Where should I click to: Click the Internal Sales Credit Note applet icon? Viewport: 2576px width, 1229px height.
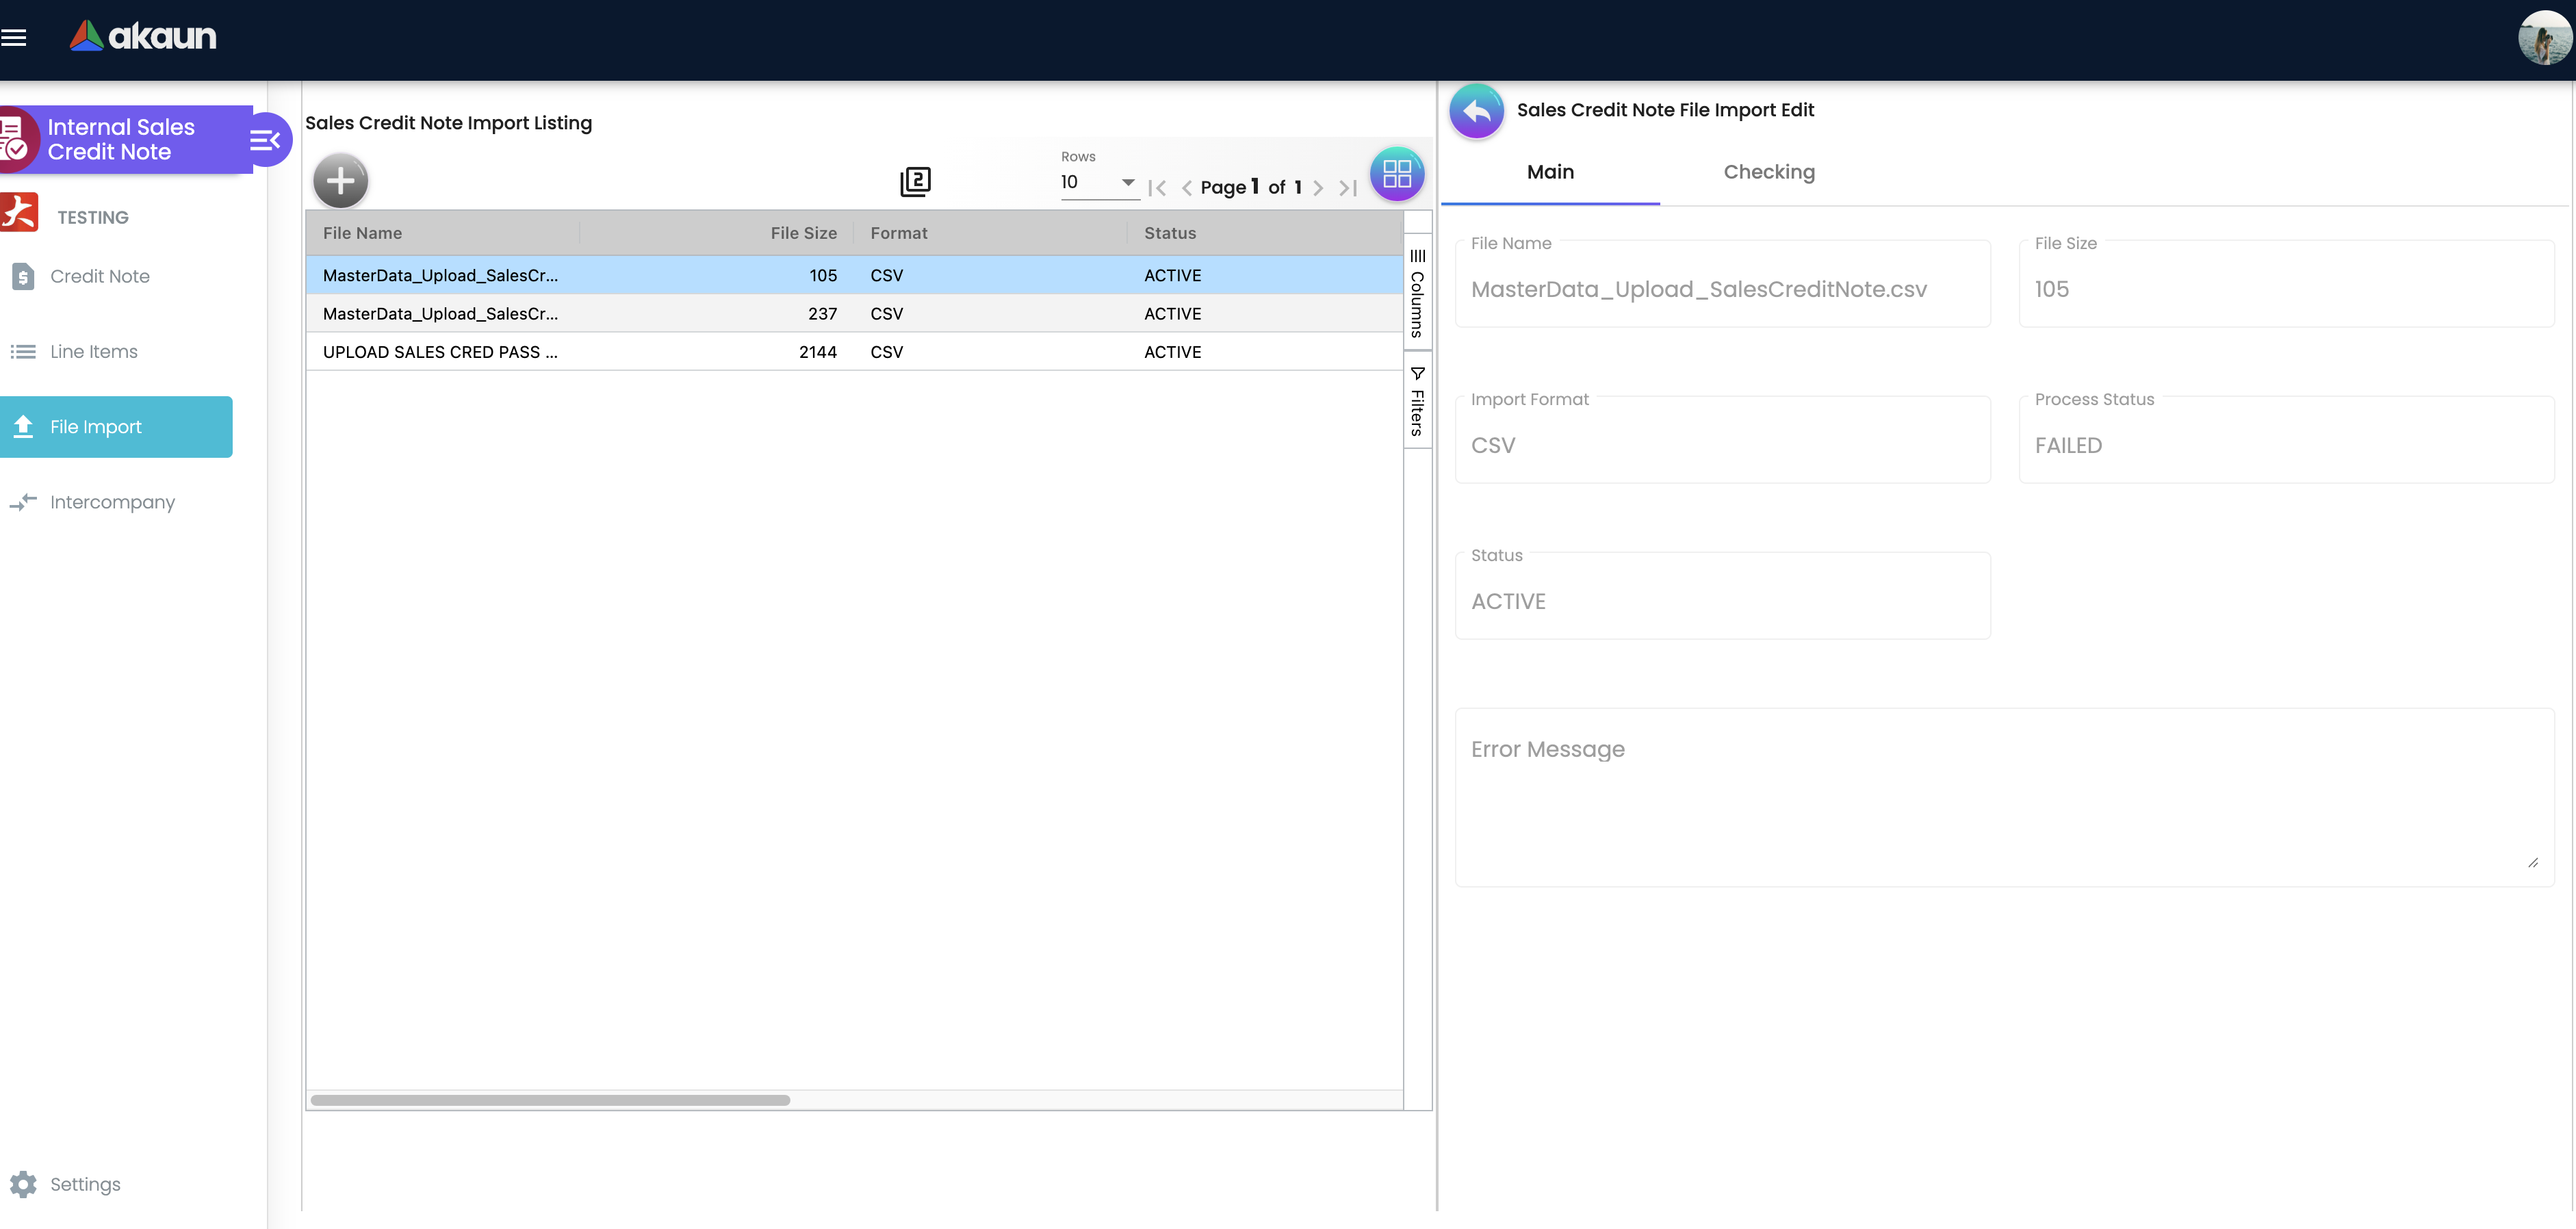[x=15, y=139]
